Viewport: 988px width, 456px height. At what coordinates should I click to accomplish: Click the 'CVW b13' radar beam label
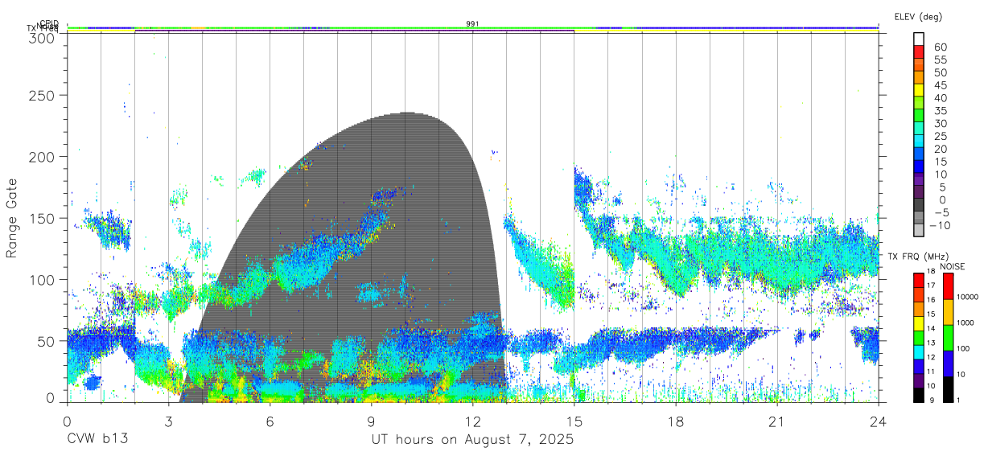[97, 440]
